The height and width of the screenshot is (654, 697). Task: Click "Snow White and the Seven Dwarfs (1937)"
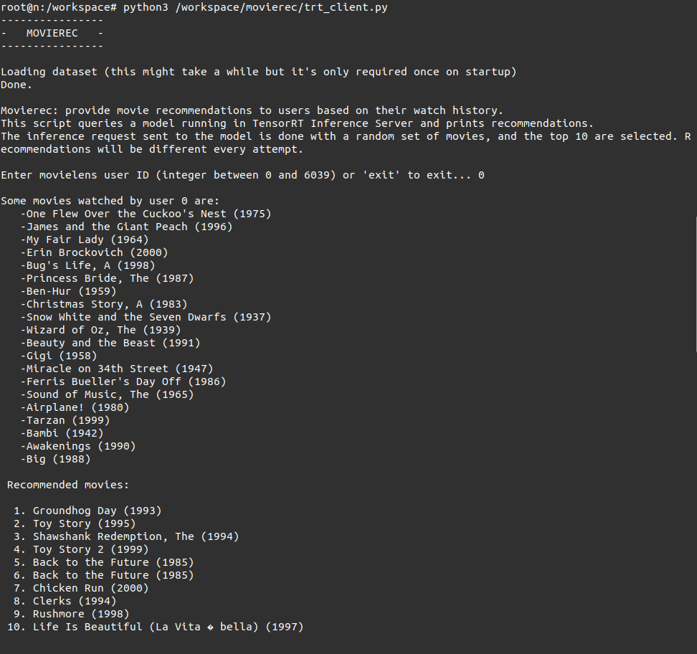point(148,317)
